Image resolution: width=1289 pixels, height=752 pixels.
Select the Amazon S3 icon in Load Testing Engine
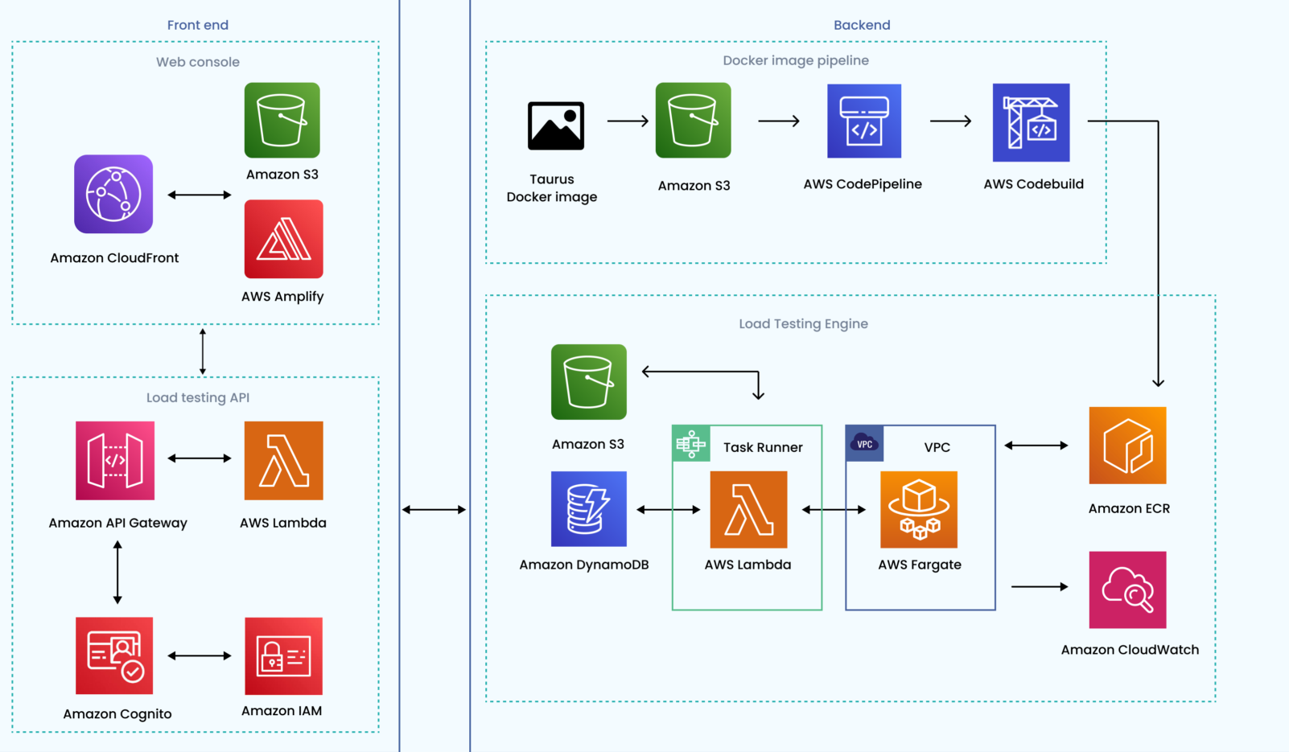tap(589, 382)
